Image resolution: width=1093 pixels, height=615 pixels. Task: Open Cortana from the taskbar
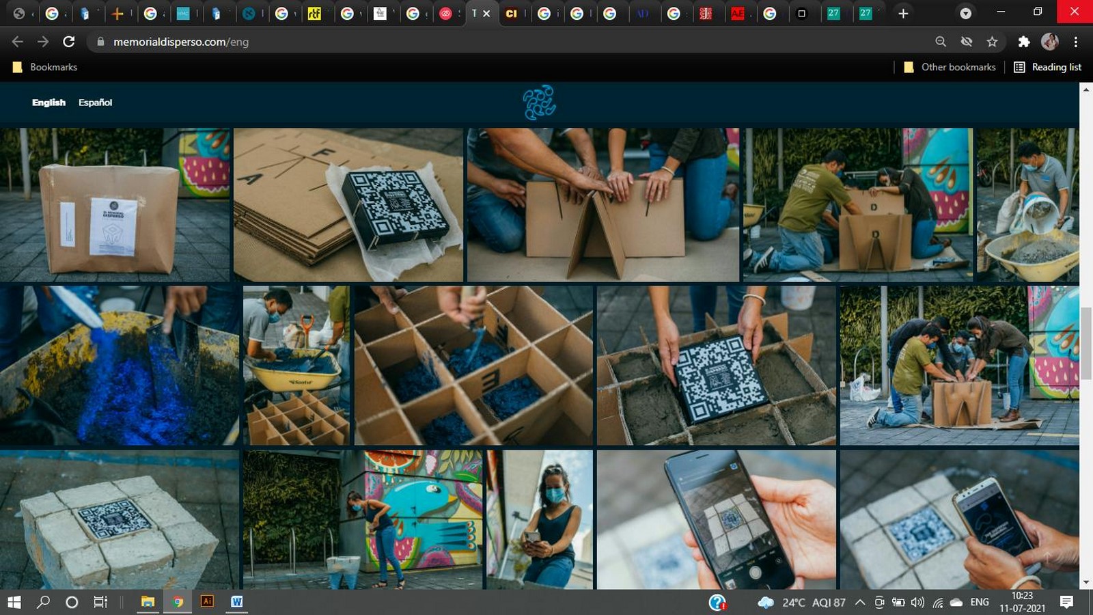(x=71, y=602)
